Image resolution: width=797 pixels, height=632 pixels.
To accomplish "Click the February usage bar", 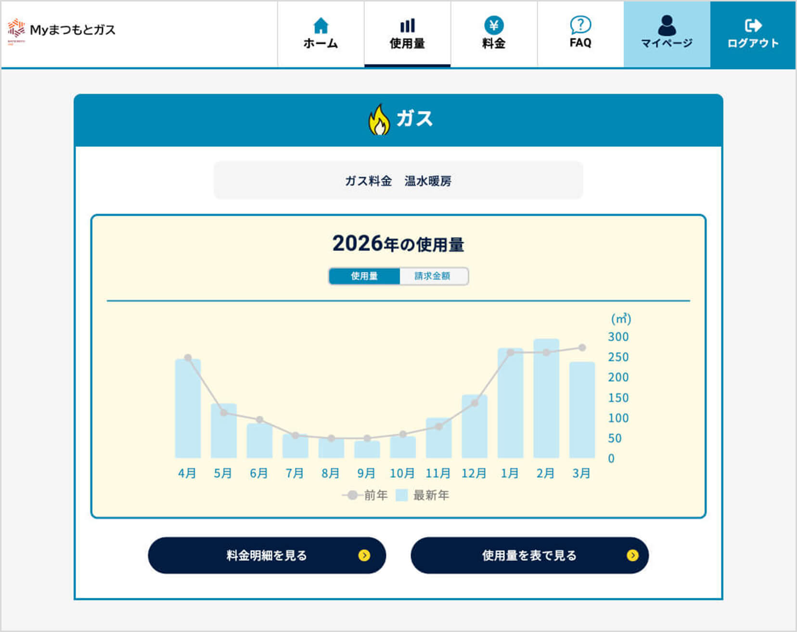I will click(546, 400).
